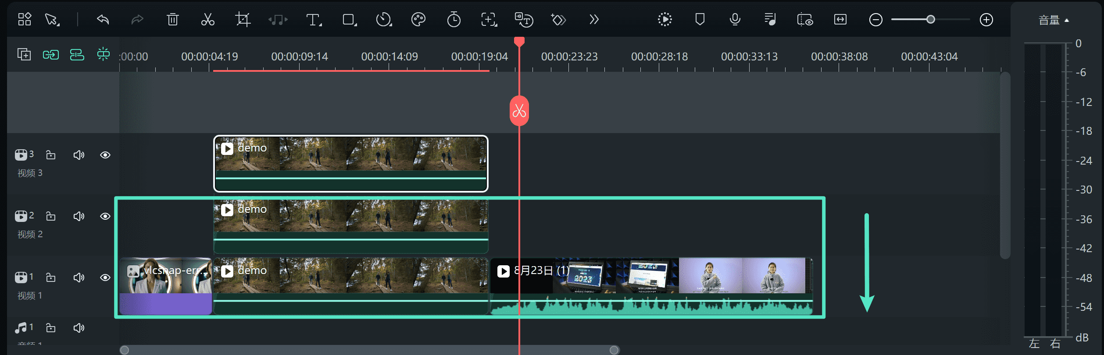Viewport: 1104px width, 355px height.
Task: Open the speed adjustment tool
Action: point(383,20)
